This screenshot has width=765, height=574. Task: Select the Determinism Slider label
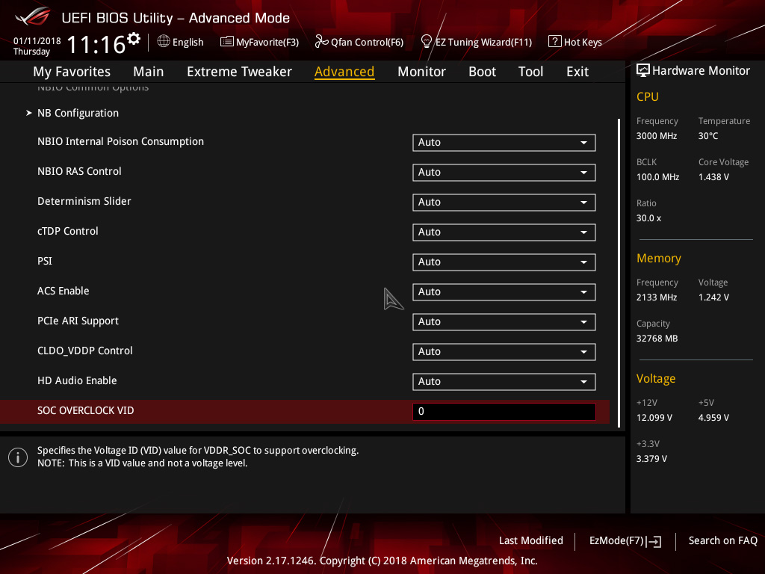84,201
